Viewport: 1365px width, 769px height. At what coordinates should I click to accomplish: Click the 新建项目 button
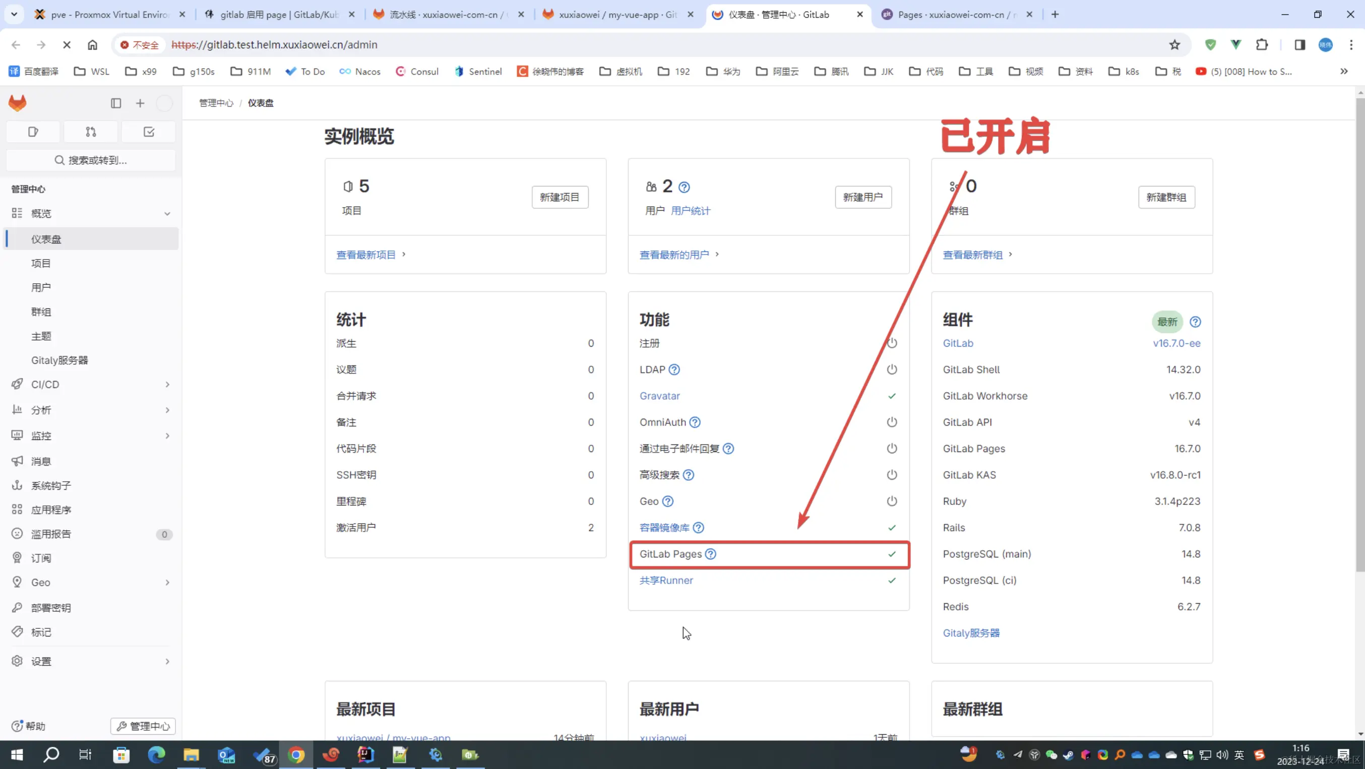coord(560,198)
